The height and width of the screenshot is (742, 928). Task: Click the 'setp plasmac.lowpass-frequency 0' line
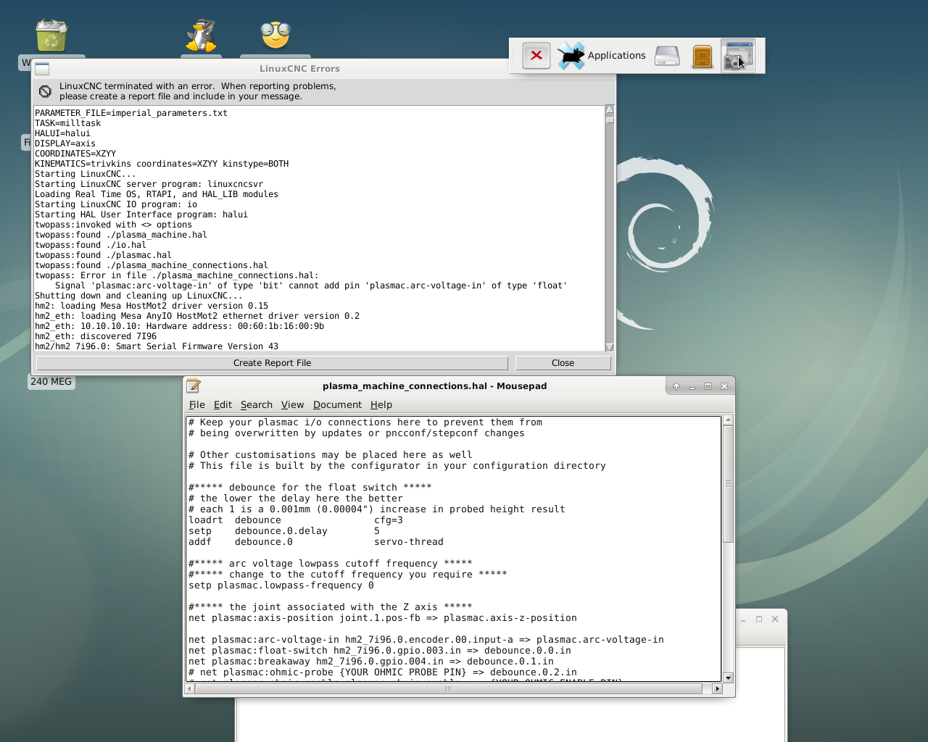(281, 585)
